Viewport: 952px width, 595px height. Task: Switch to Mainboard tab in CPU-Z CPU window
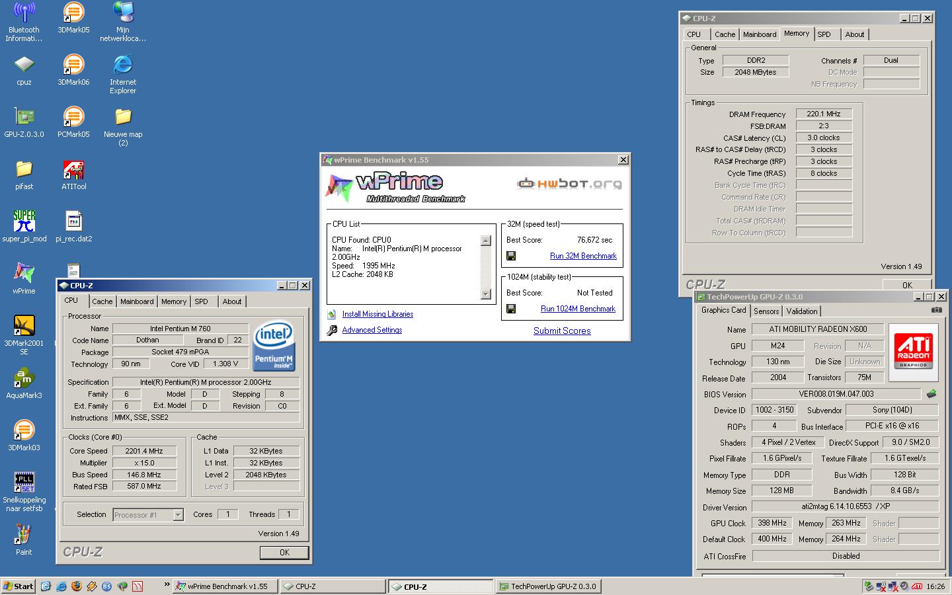(x=137, y=301)
